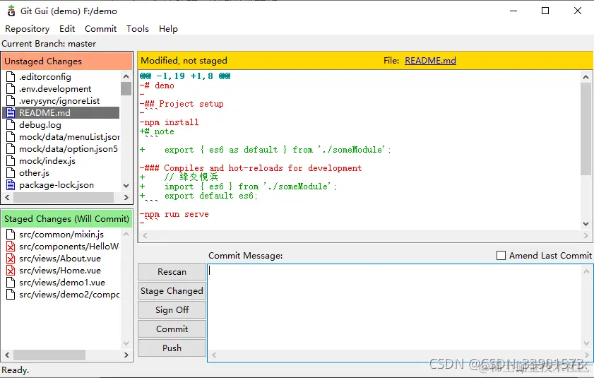This screenshot has height=378, width=594.
Task: Click the package-lock.json modified file icon
Action: [11, 185]
